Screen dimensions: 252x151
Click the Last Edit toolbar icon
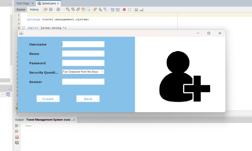point(46,9)
